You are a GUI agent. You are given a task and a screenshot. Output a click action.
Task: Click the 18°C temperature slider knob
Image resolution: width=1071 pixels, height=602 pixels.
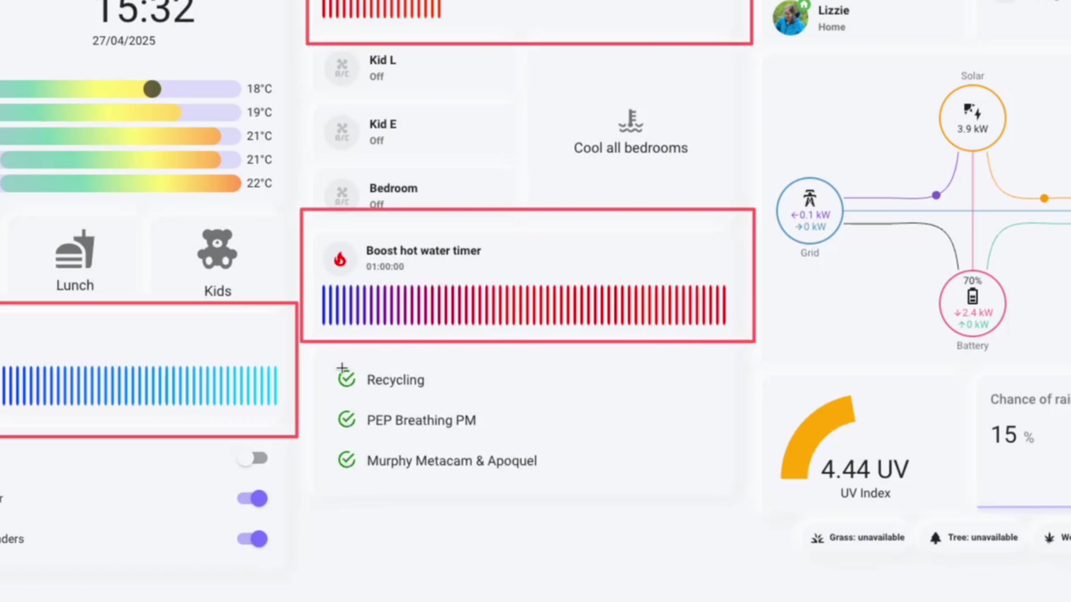click(x=152, y=89)
